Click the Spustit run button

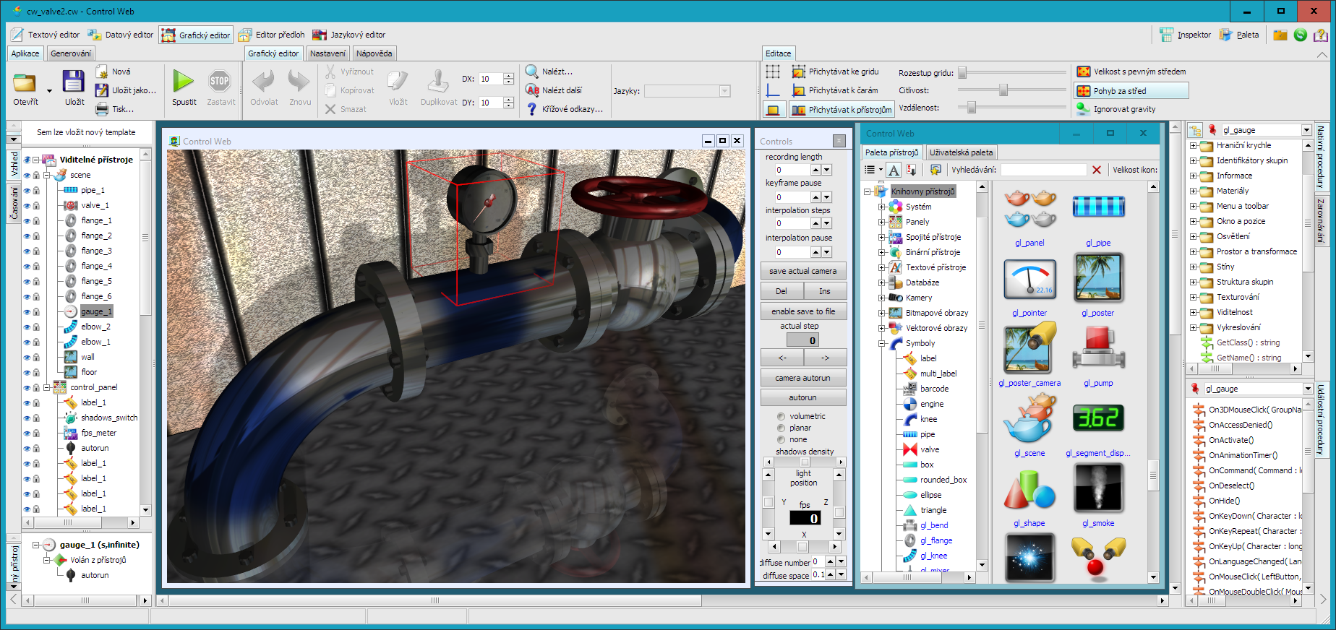pos(184,82)
